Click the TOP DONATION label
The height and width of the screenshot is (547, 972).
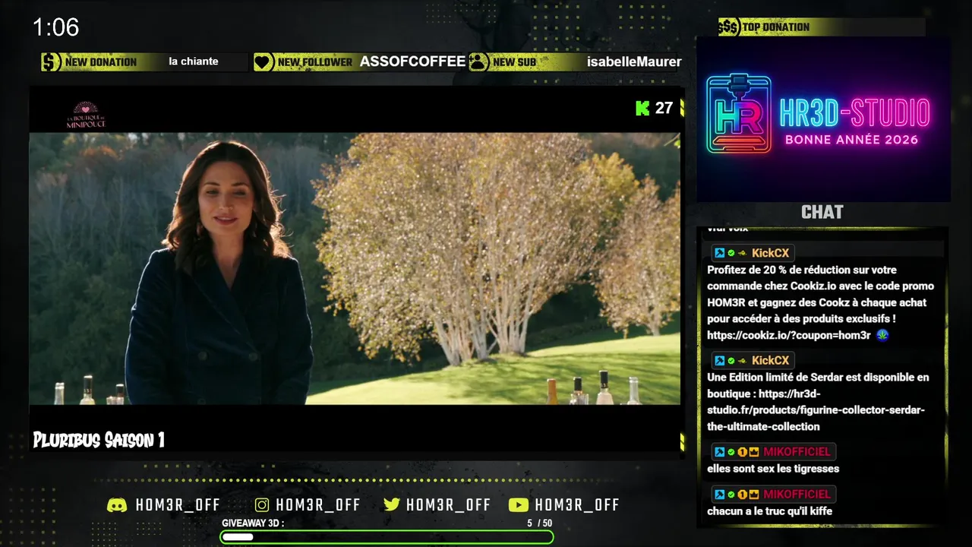point(775,27)
